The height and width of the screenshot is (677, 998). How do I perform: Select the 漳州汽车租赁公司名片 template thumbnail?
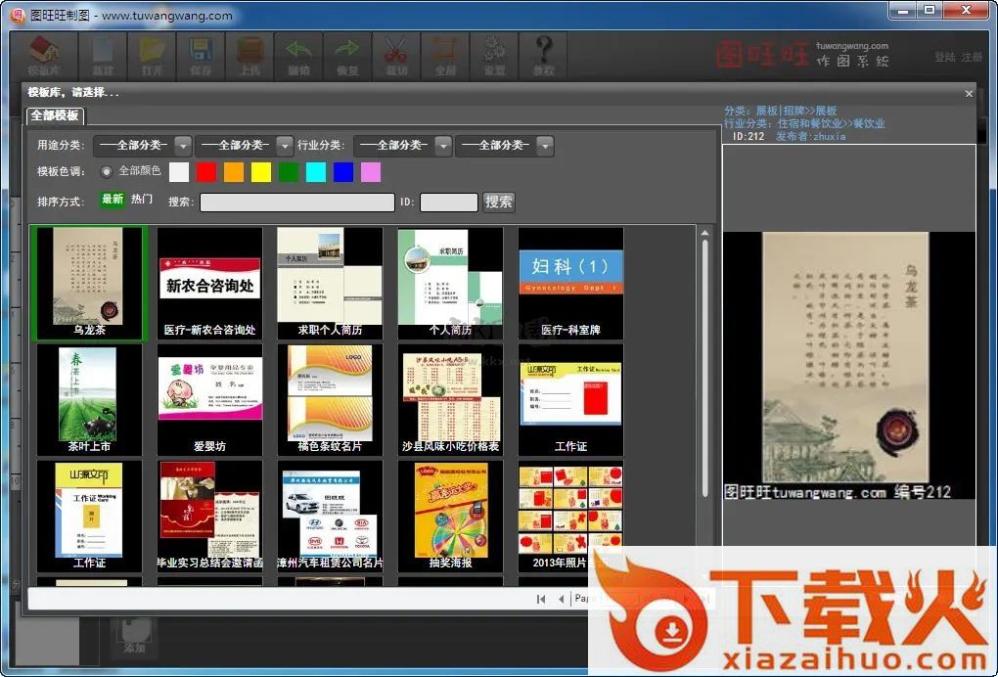330,516
